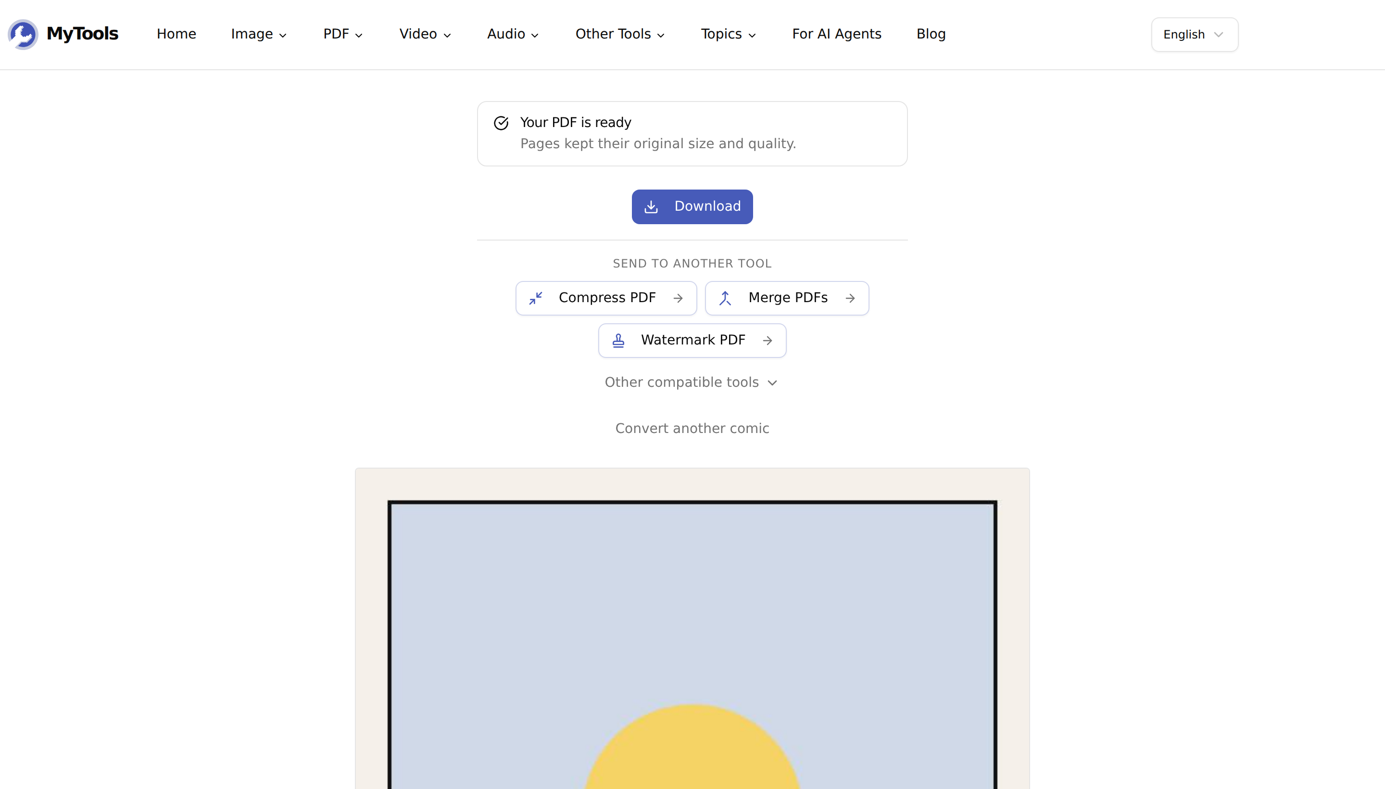Open the Image menu dropdown
Viewport: 1385px width, 789px height.
tap(258, 34)
